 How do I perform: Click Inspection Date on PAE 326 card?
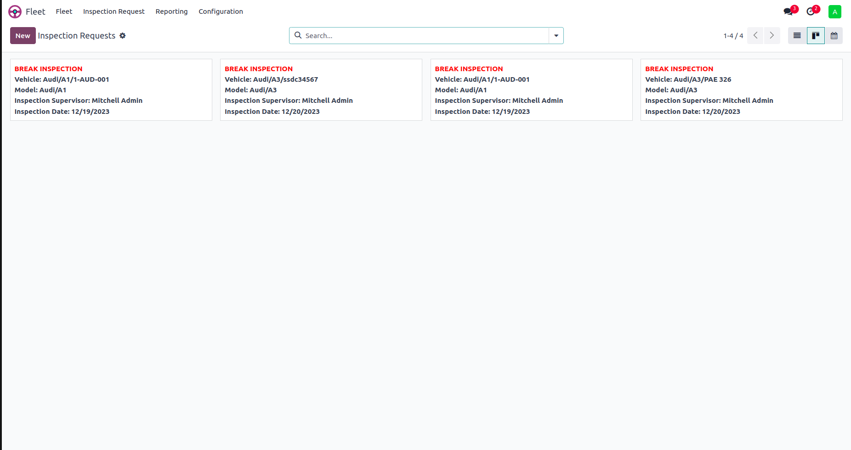[692, 112]
